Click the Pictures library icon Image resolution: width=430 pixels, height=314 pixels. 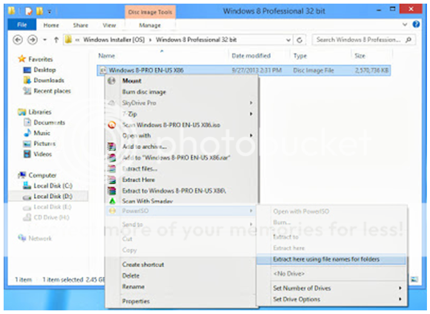tap(27, 143)
